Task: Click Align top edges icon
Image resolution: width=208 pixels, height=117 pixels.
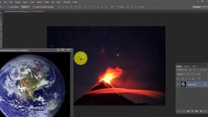Action: (59, 7)
